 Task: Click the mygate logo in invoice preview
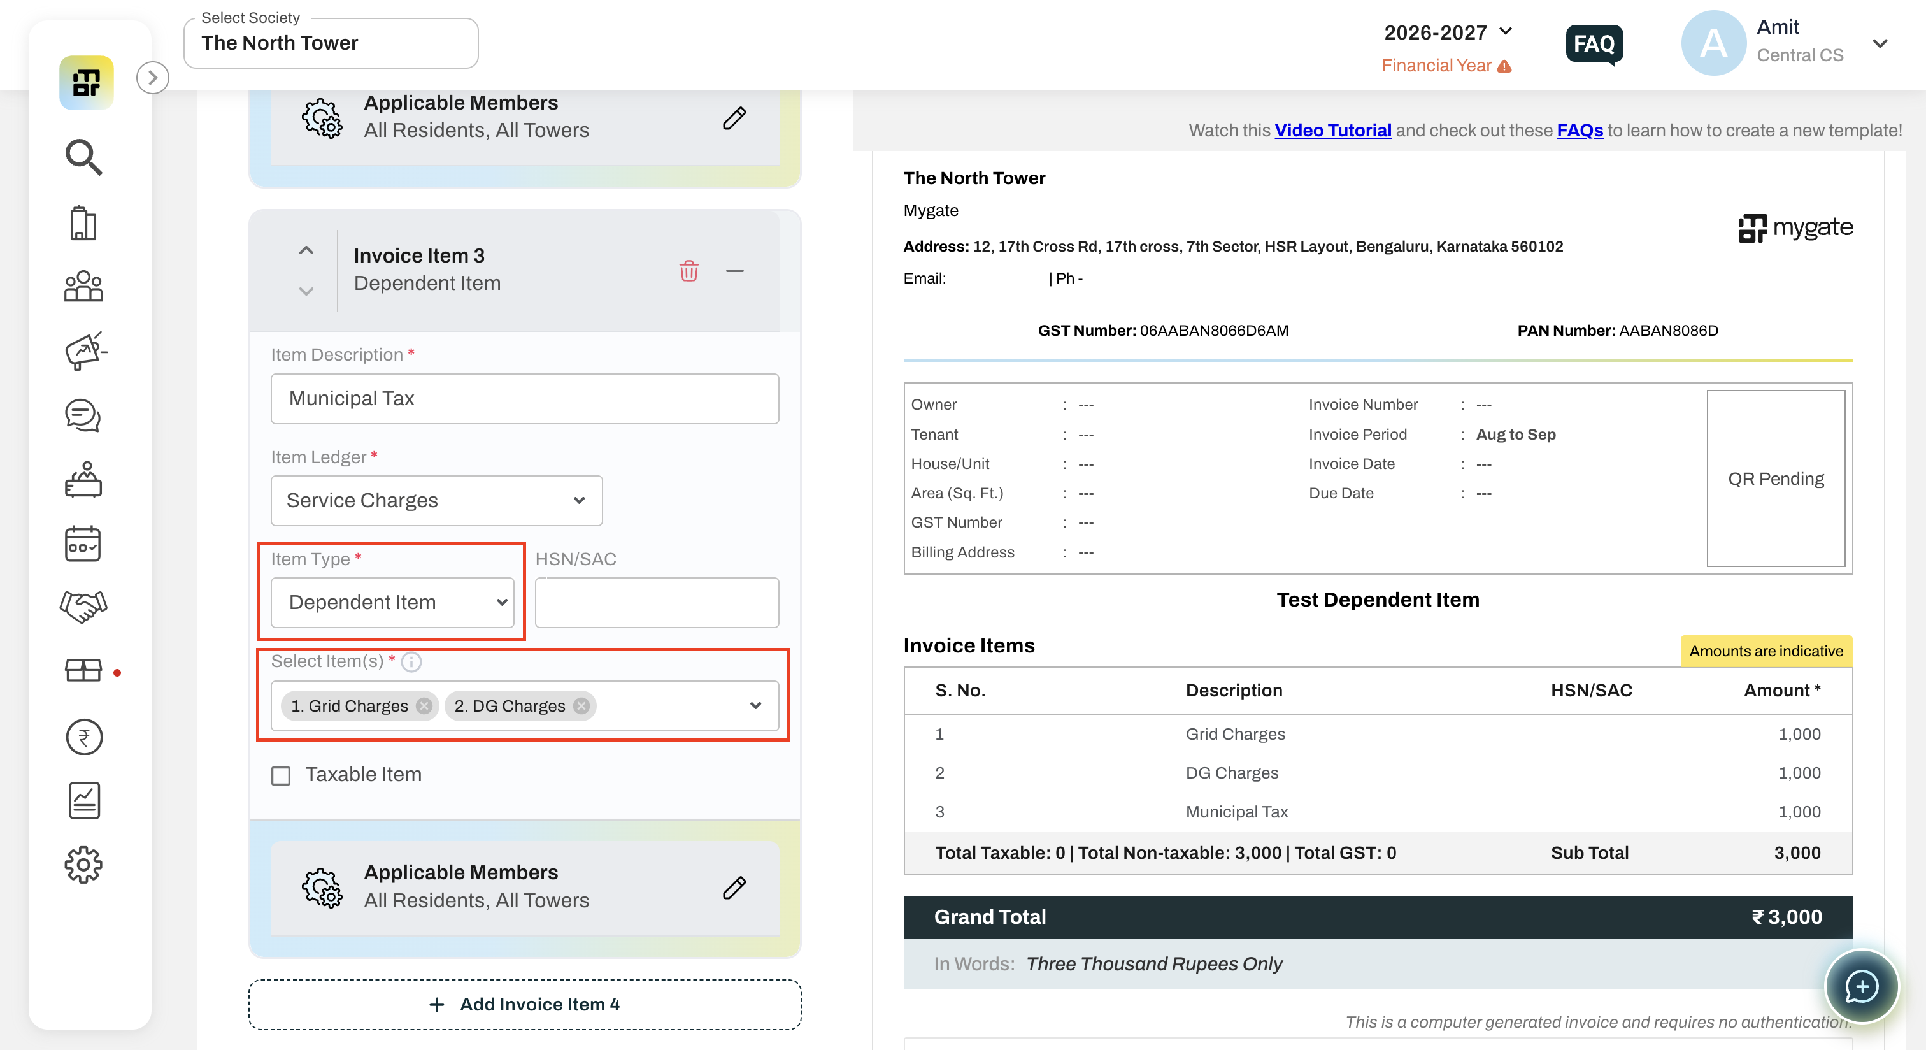(1795, 227)
